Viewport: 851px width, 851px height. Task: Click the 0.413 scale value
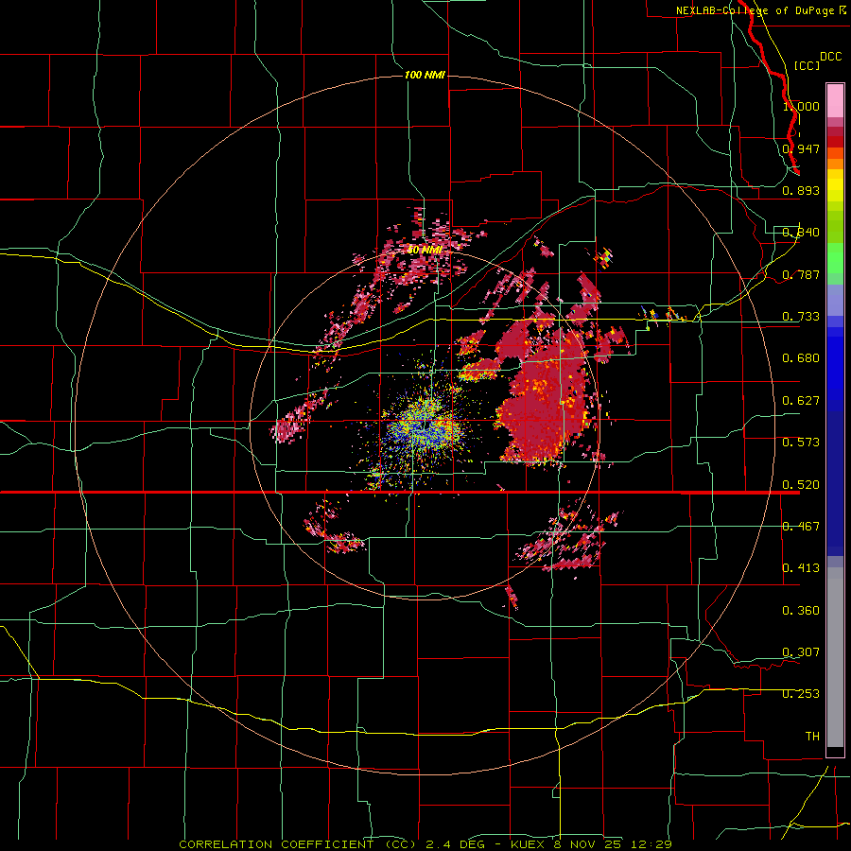click(801, 568)
